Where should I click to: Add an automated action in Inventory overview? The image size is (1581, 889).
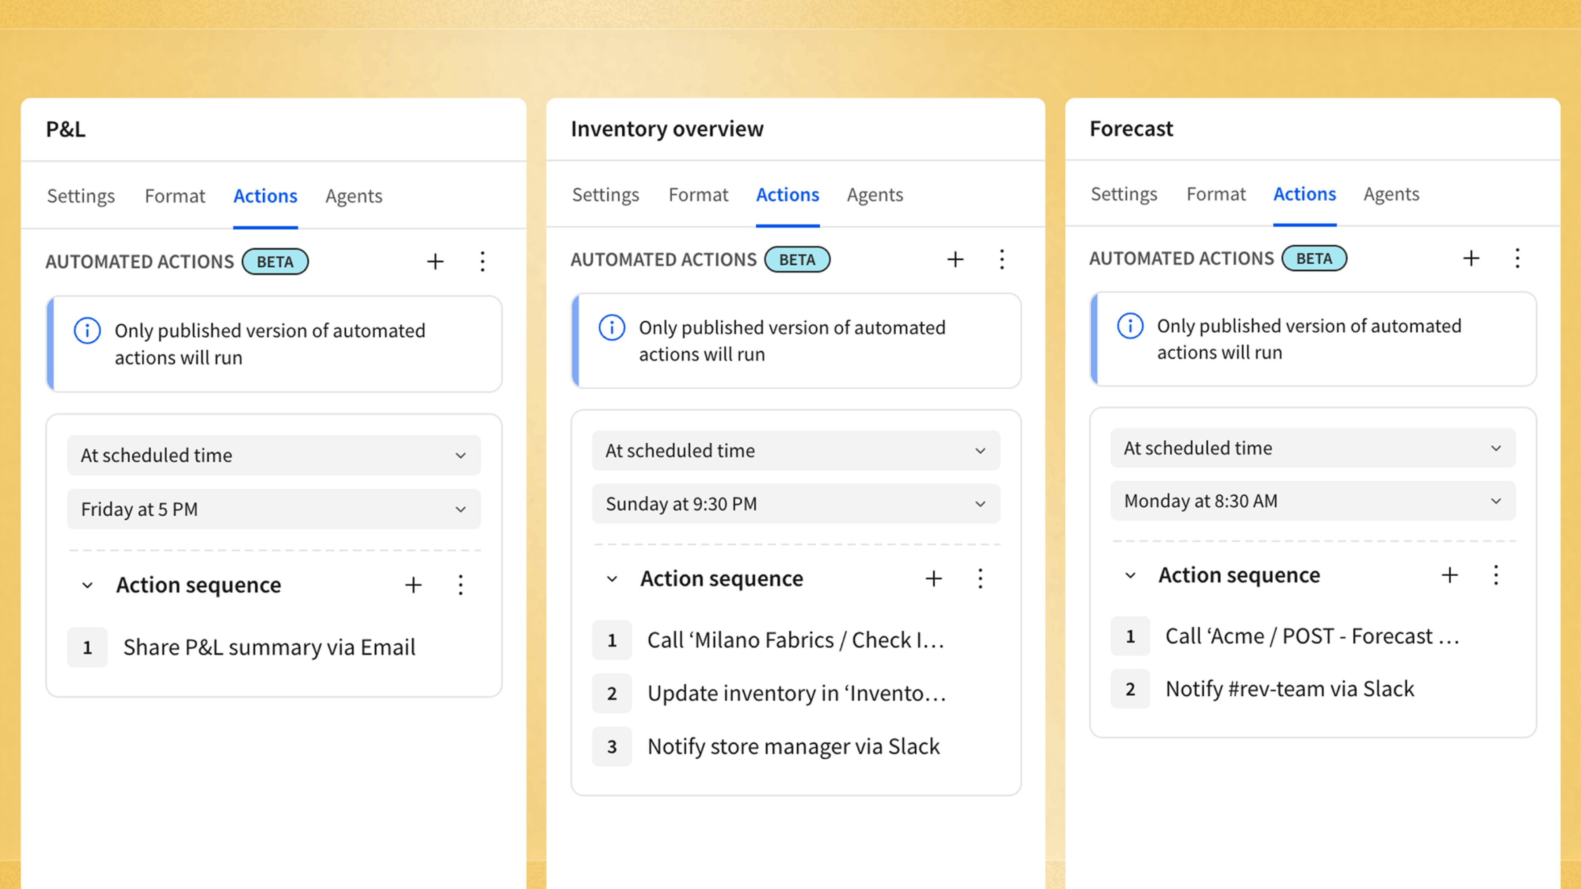tap(955, 260)
